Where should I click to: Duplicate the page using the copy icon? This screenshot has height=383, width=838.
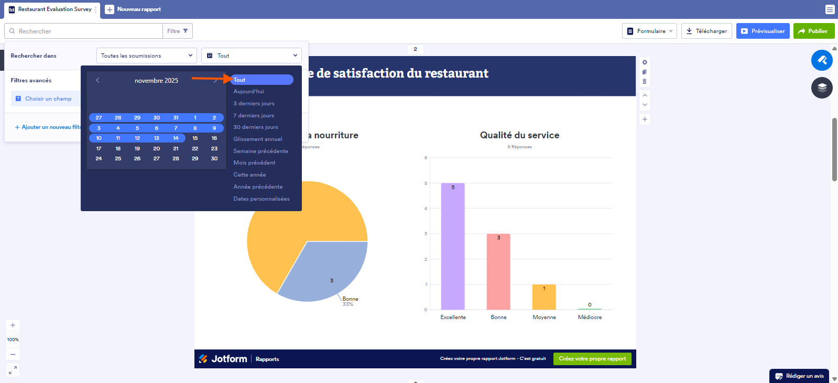[x=645, y=72]
